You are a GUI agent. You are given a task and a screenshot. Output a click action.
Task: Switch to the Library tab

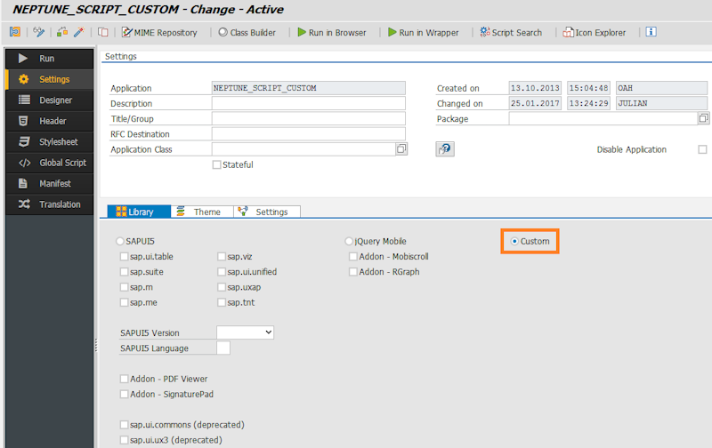point(139,212)
